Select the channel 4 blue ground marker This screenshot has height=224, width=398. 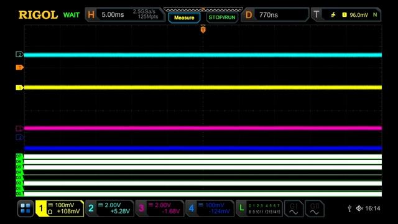click(x=19, y=138)
